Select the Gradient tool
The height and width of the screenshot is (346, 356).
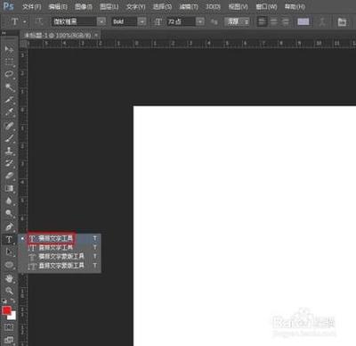(9, 188)
